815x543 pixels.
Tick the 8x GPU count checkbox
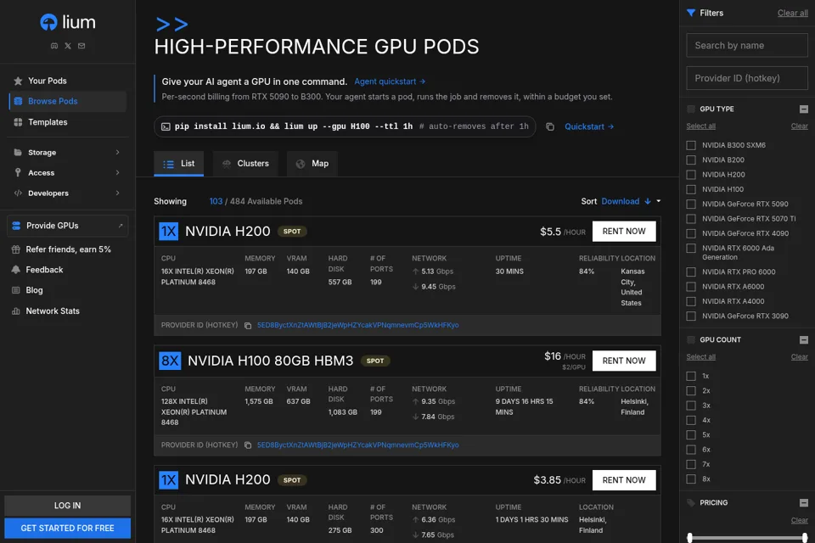pos(691,479)
